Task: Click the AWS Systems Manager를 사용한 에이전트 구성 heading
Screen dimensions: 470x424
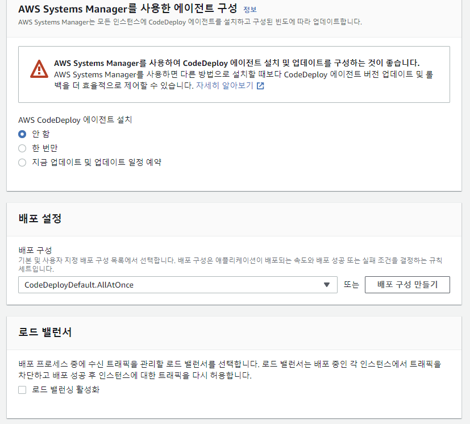Action: [128, 9]
